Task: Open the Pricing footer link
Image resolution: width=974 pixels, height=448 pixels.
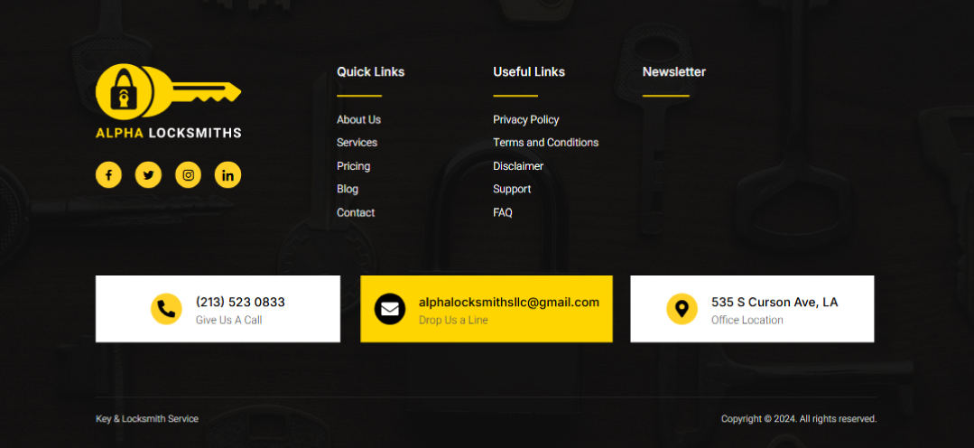Action: (x=353, y=166)
